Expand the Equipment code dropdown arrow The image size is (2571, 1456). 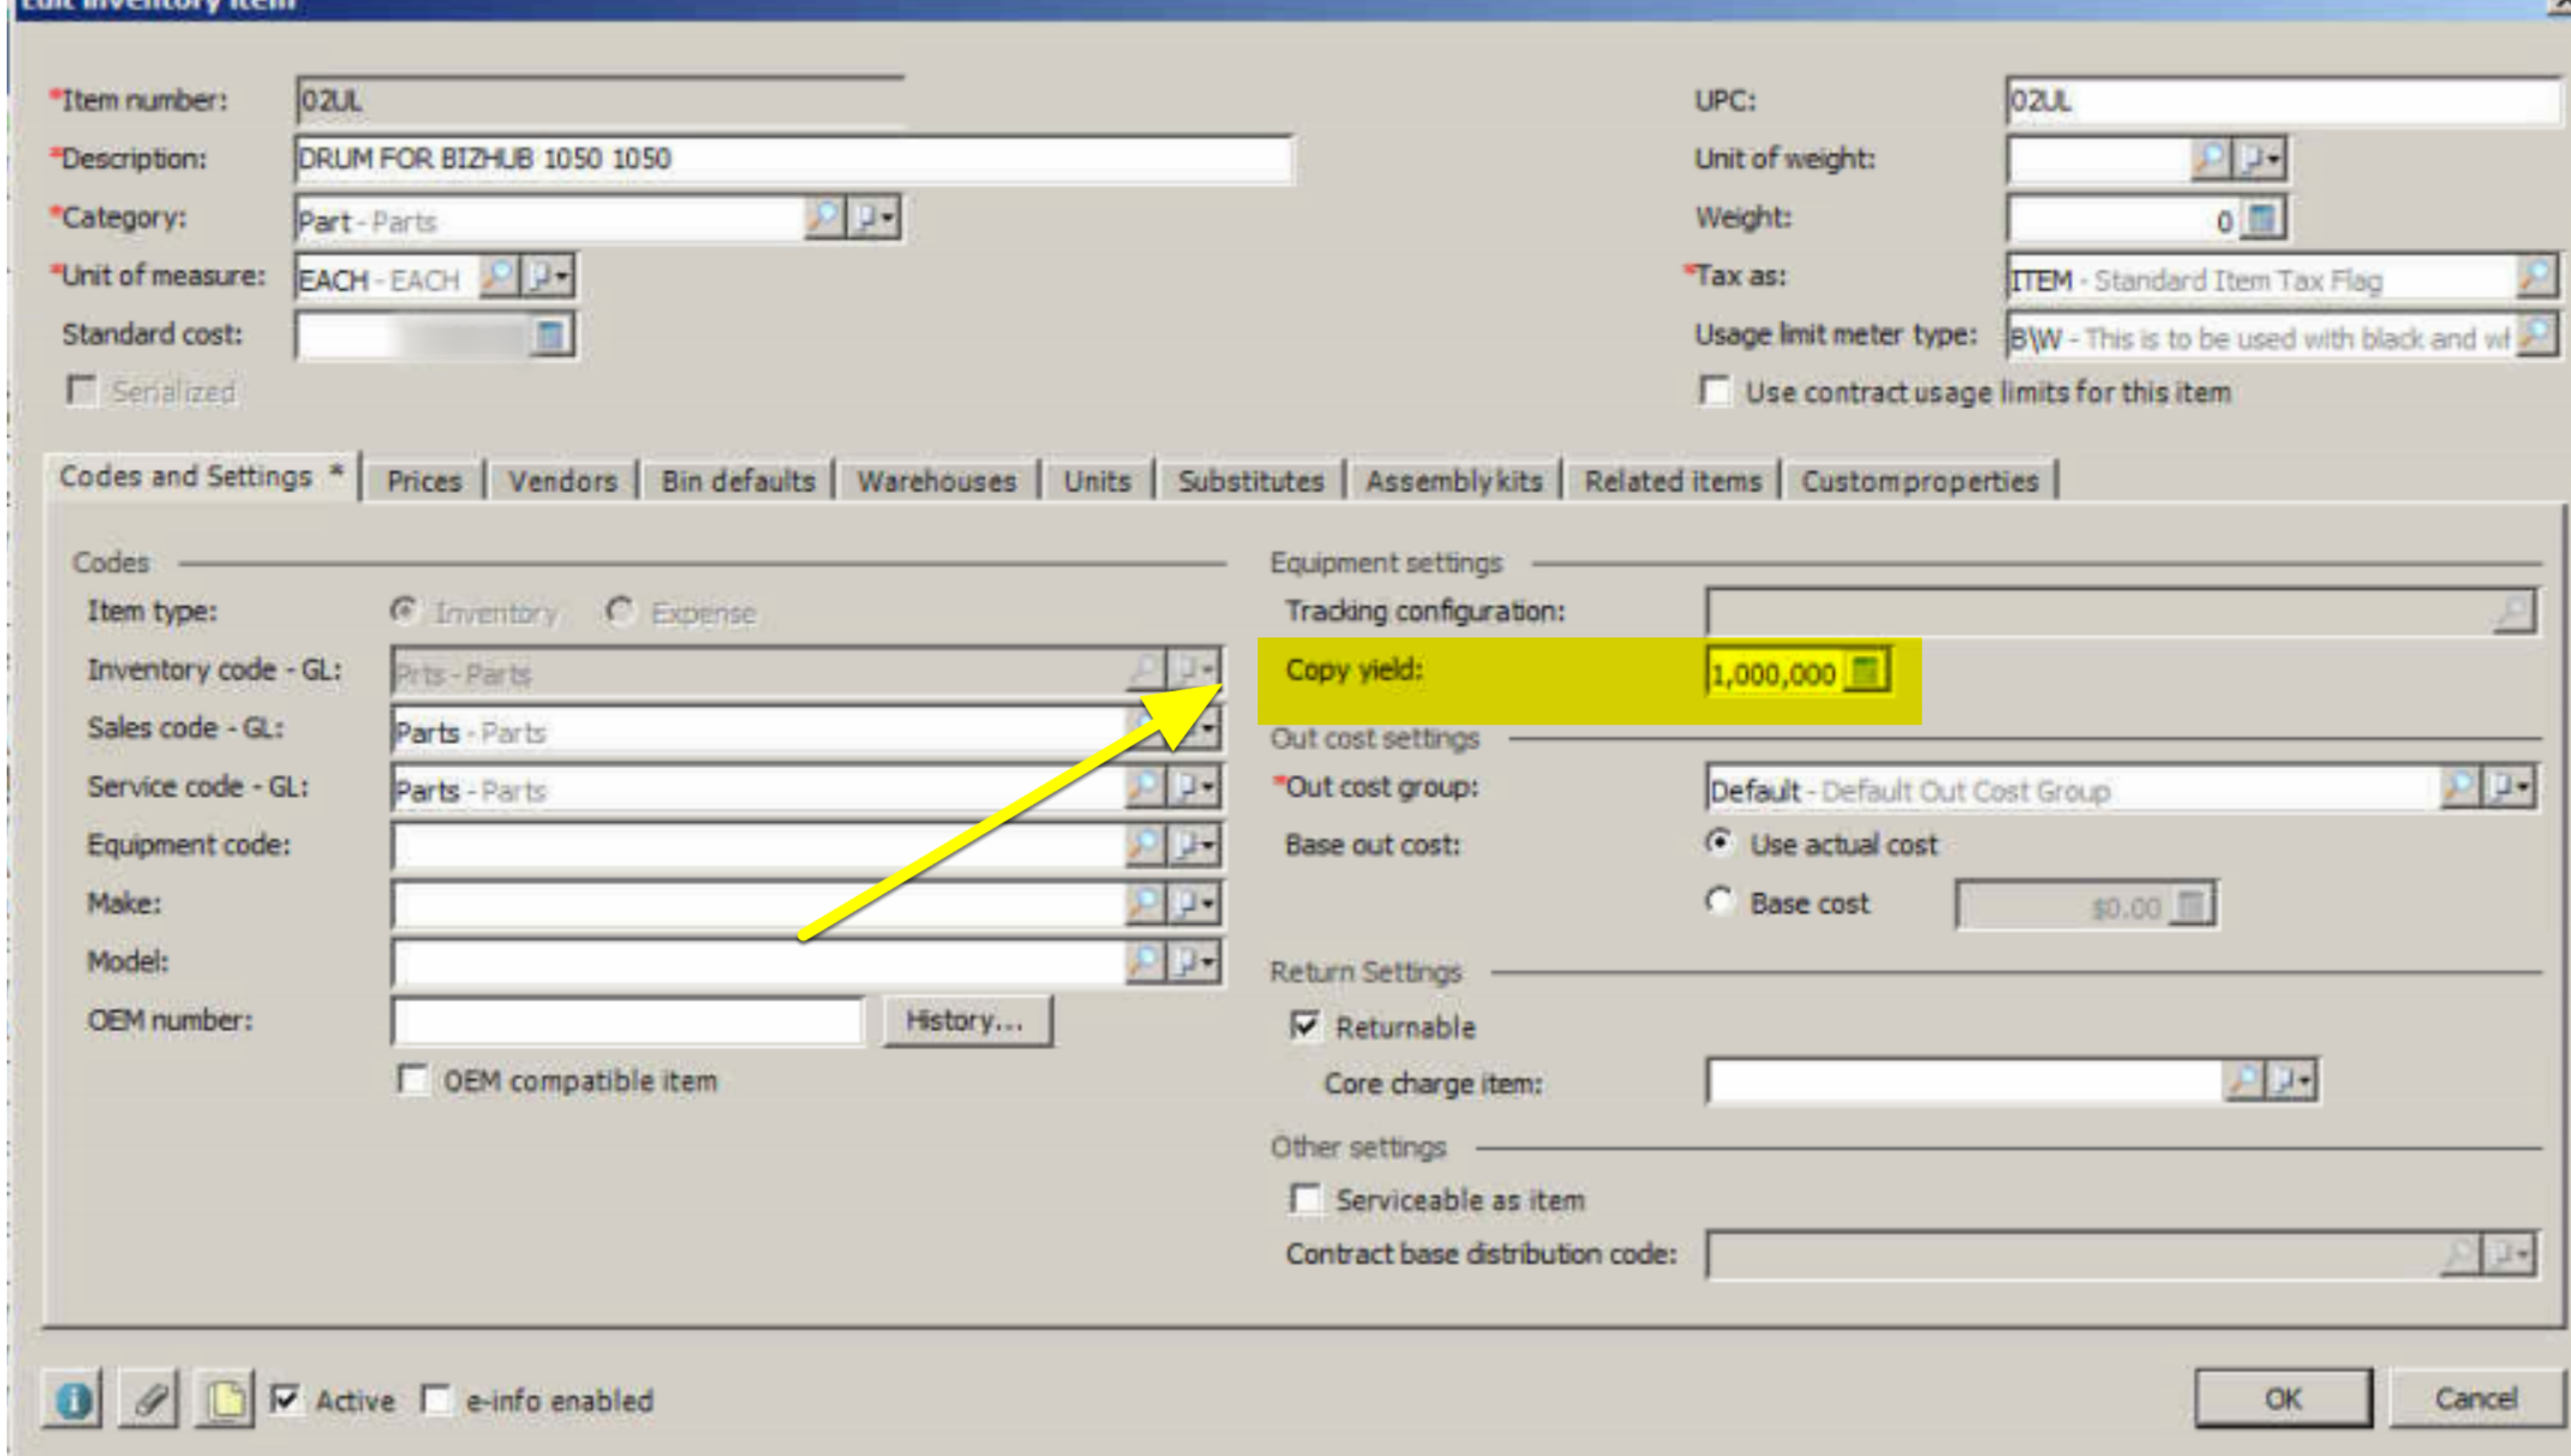pyautogui.click(x=1194, y=846)
